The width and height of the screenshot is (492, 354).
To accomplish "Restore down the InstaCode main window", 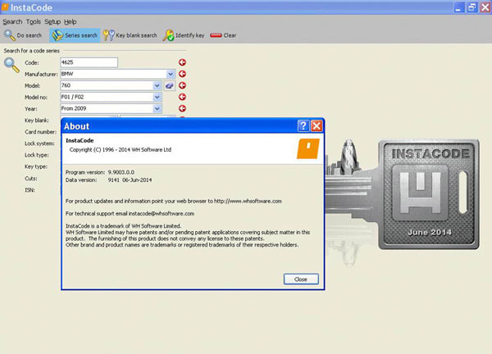I will [471, 7].
